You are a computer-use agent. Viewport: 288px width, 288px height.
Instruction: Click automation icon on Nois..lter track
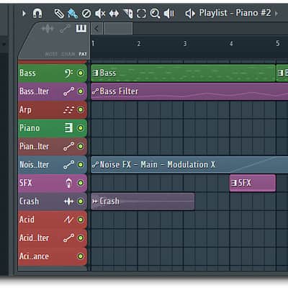pos(68,165)
